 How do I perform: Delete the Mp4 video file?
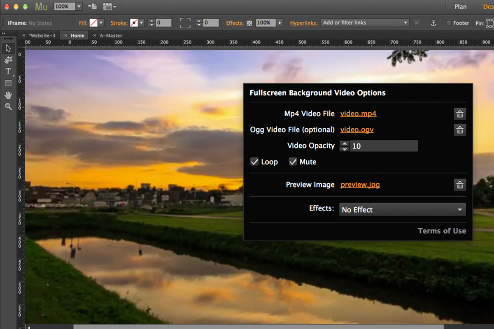[460, 114]
